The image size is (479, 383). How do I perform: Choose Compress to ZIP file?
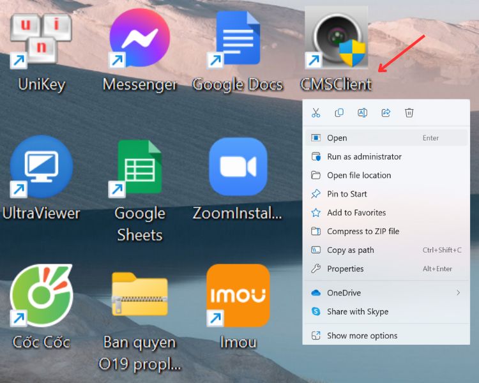386,232
